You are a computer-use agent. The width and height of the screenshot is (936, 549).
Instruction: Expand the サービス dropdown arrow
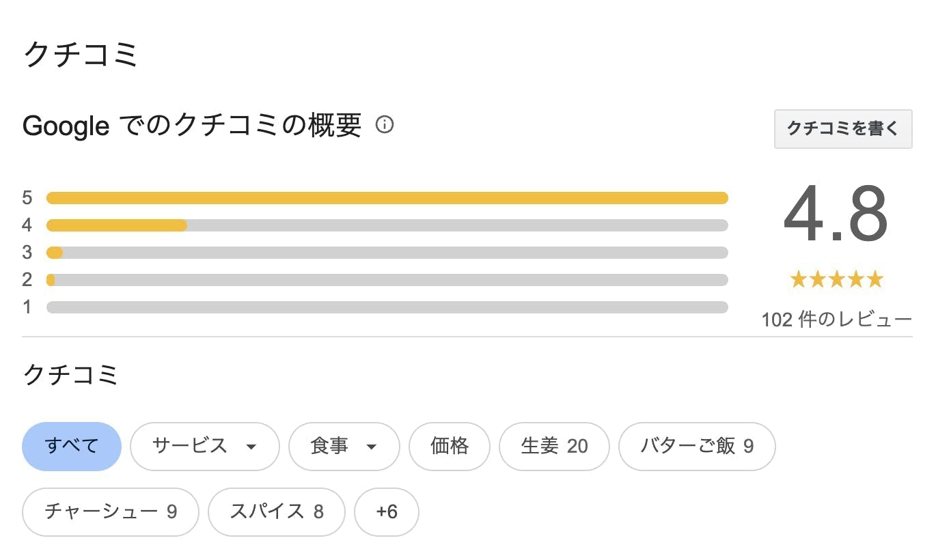pyautogui.click(x=251, y=447)
